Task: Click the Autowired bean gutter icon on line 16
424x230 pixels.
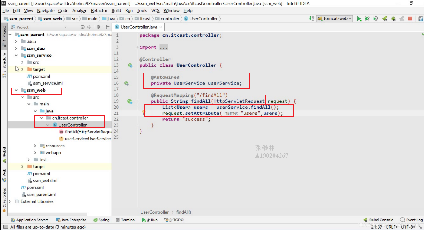Action: click(x=126, y=83)
